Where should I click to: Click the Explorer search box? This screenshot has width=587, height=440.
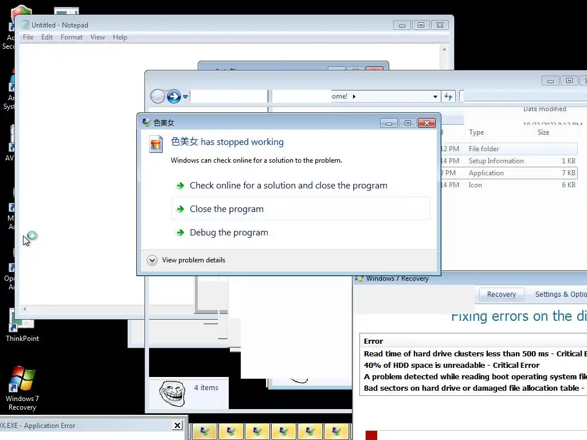[x=524, y=96]
